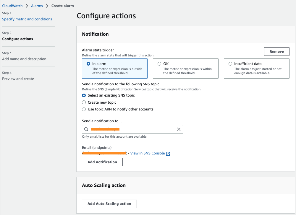Select Add name and description step
The height and width of the screenshot is (215, 296).
point(24,59)
